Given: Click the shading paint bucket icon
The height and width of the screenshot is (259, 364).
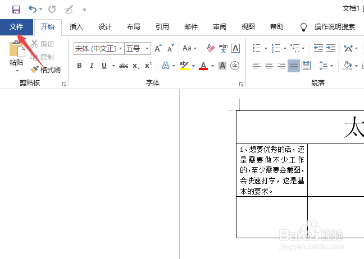Looking at the screenshot, I should (348, 66).
